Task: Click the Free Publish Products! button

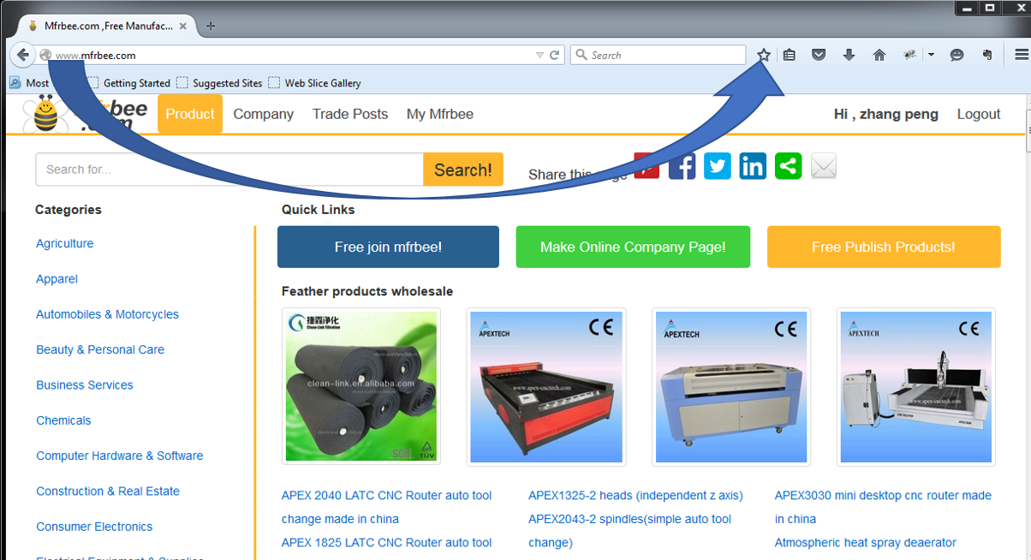Action: coord(884,247)
